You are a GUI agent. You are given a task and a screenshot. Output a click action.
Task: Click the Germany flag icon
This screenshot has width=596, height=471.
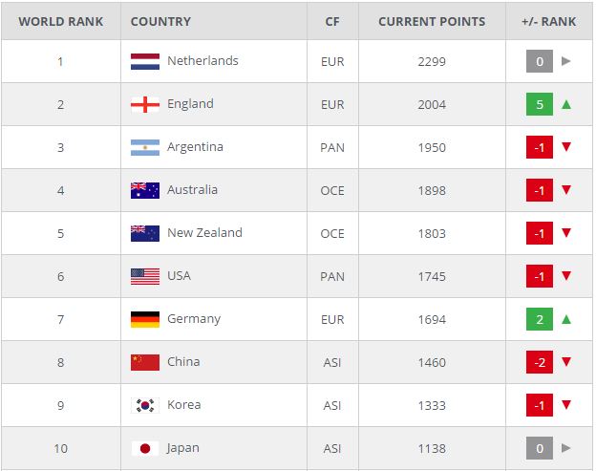pos(145,319)
